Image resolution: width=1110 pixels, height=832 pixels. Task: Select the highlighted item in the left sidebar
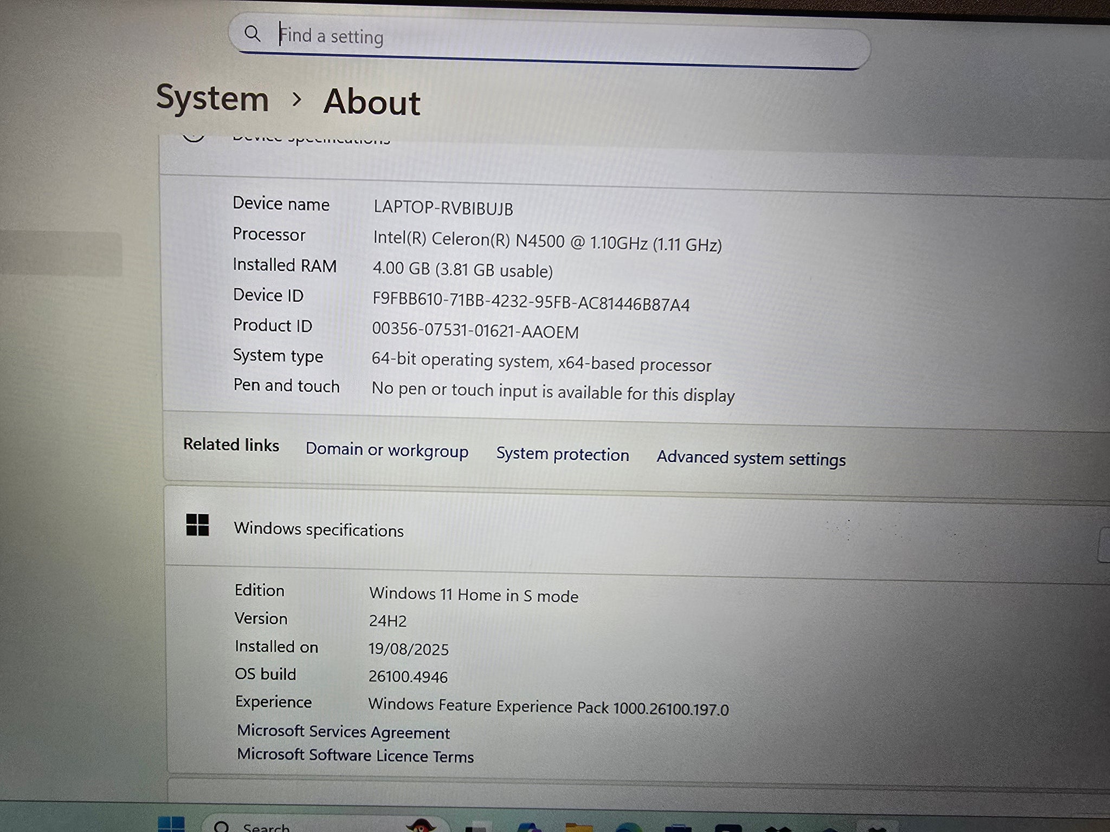[60, 255]
